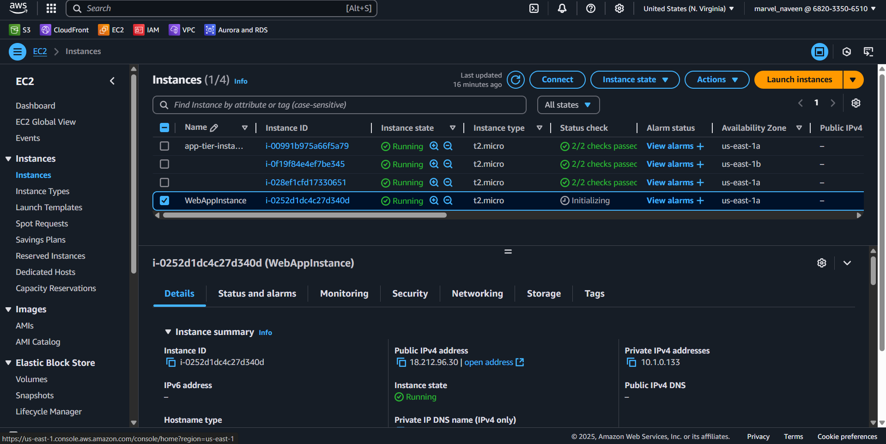Open the region selector N. Virginia
The height and width of the screenshot is (444, 886).
[x=689, y=8]
